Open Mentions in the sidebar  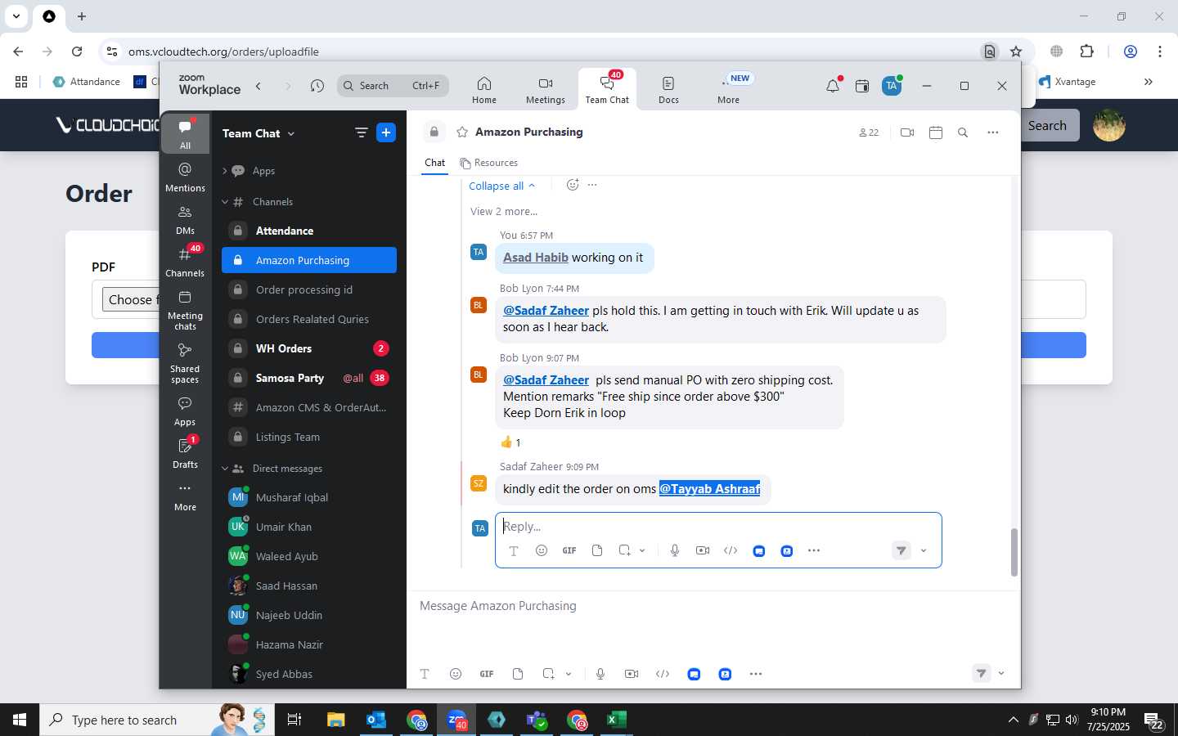(185, 177)
